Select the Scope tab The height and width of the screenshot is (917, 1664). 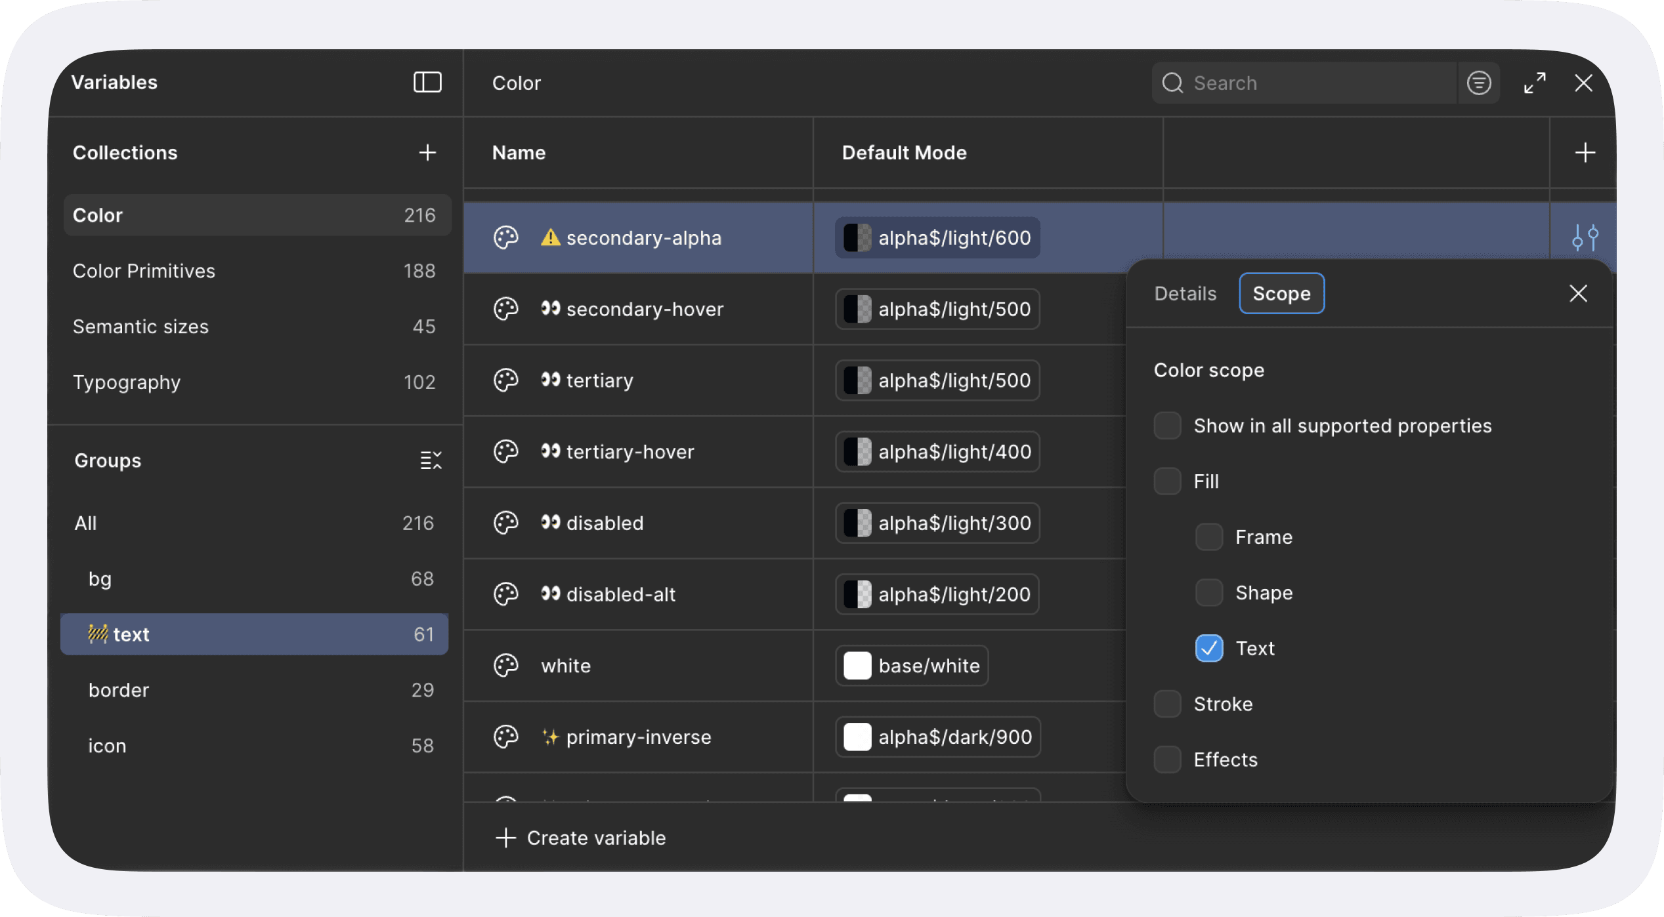click(x=1281, y=293)
